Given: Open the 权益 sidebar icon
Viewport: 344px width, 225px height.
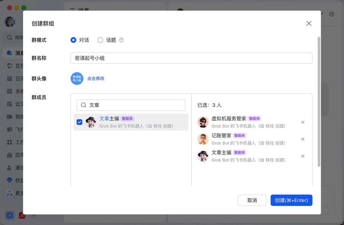Looking at the screenshot, I should coord(9,180).
